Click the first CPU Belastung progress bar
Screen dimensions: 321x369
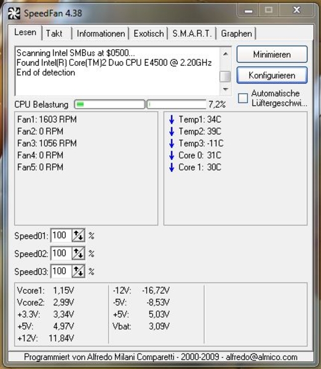point(109,105)
